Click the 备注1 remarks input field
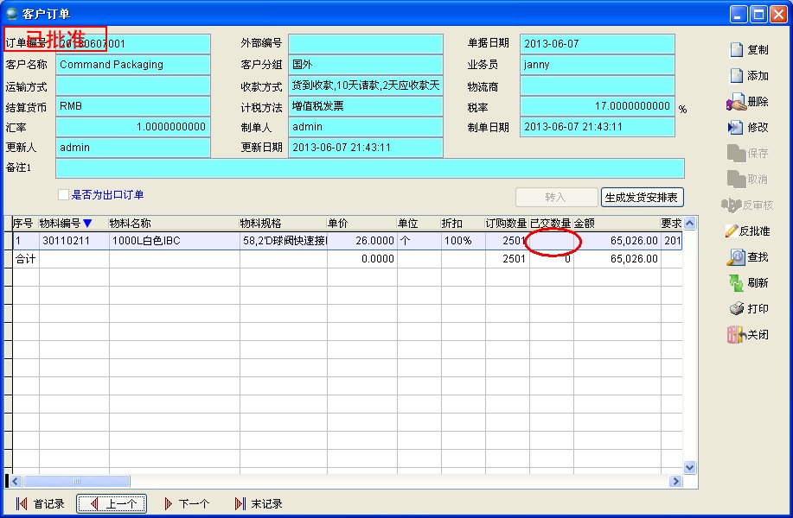The width and height of the screenshot is (793, 518). click(x=369, y=168)
